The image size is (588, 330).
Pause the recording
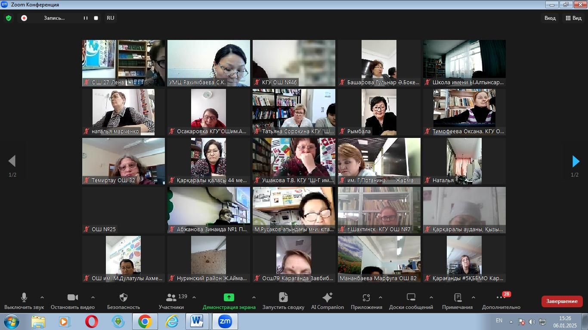click(x=86, y=18)
